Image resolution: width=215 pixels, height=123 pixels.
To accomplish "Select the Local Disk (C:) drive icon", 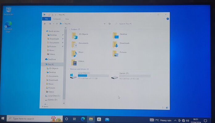I will click(73, 76).
